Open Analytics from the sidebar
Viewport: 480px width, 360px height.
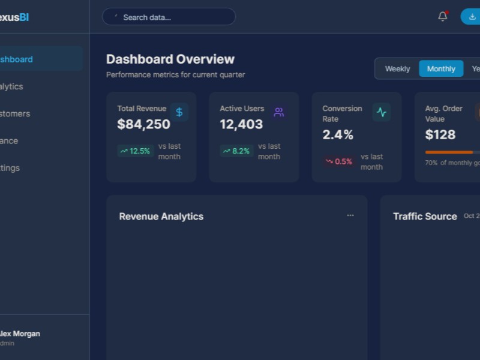(x=13, y=86)
